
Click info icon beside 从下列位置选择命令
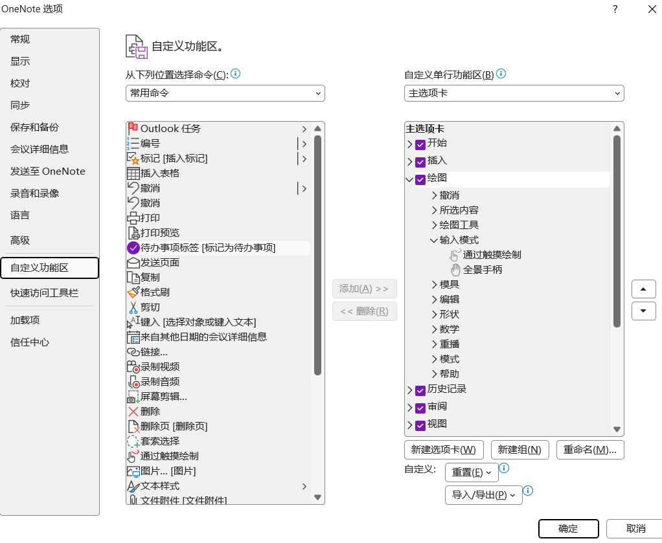coord(236,74)
